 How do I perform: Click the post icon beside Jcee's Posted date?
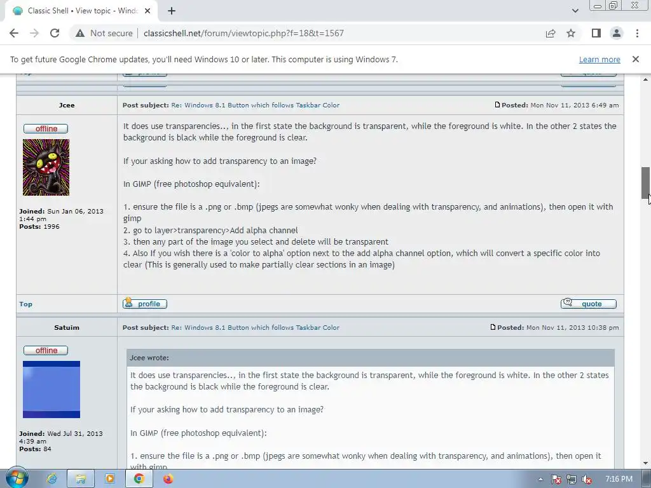coord(497,105)
